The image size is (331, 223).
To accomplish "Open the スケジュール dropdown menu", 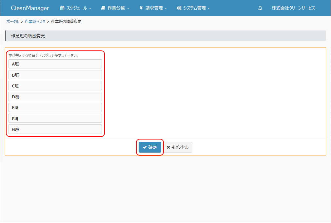I will (76, 8).
